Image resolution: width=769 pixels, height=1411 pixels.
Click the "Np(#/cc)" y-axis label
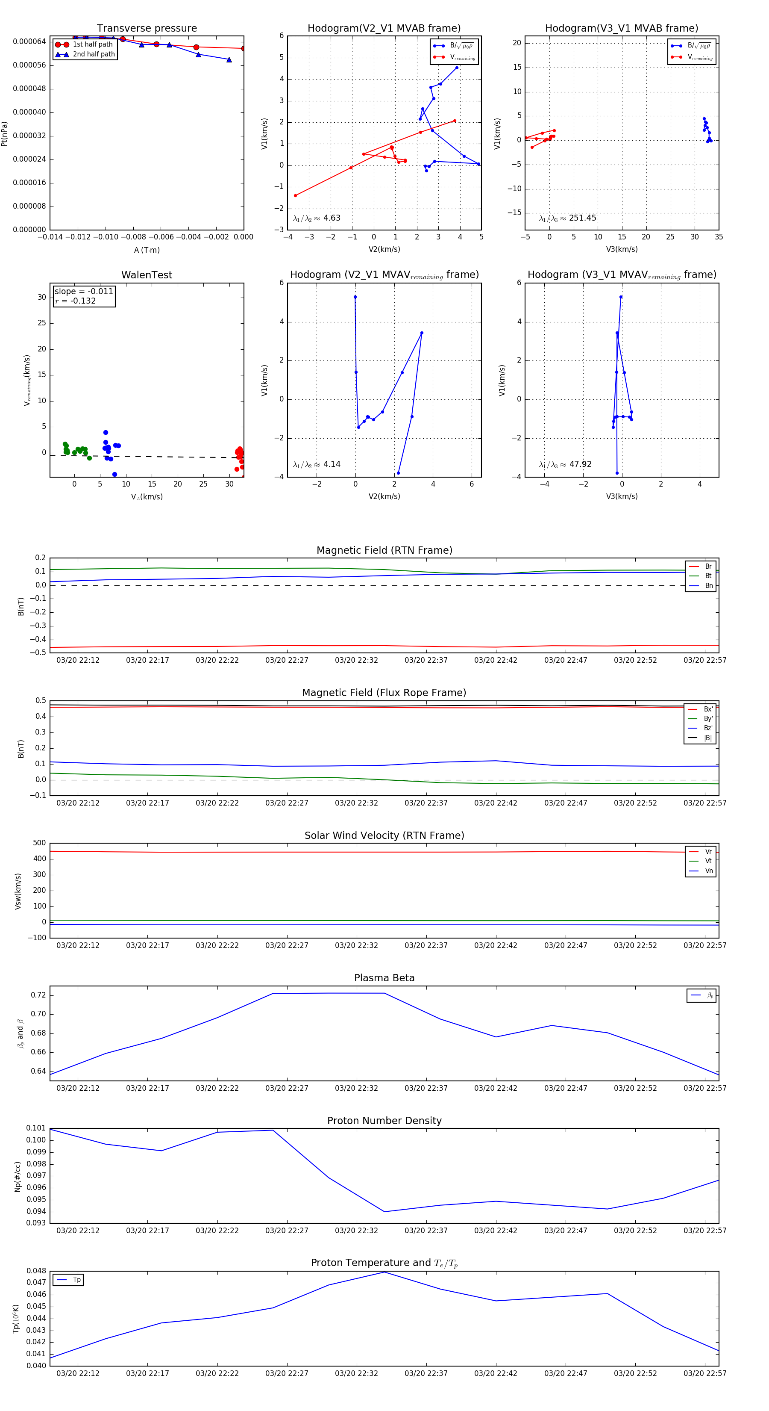(x=18, y=1177)
